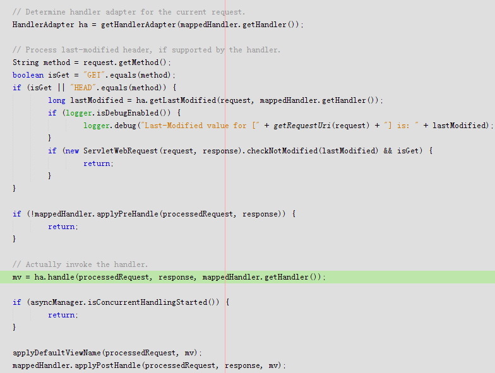
Task: Click the 'return;' under checkNotModified
Action: (x=98, y=163)
